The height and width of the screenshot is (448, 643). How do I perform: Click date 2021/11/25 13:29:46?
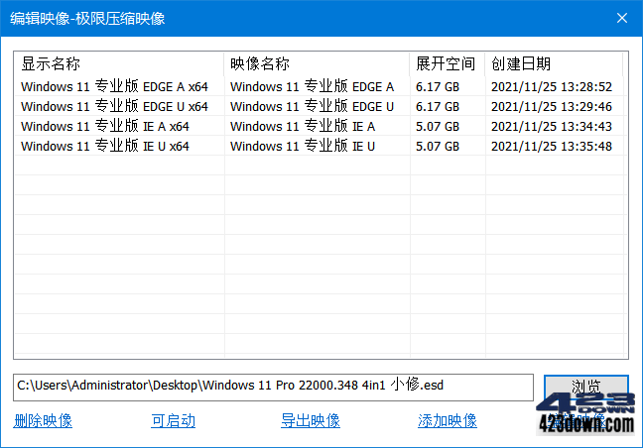[552, 106]
